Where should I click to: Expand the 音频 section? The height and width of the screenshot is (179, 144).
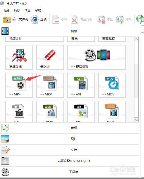click(x=70, y=128)
